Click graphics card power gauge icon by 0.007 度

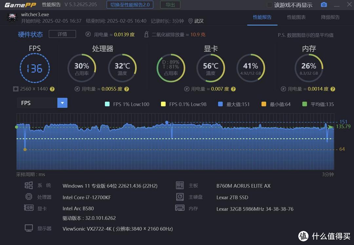tap(187, 89)
